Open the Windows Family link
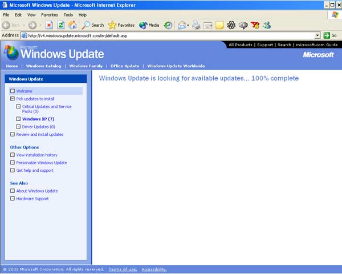 (86, 66)
